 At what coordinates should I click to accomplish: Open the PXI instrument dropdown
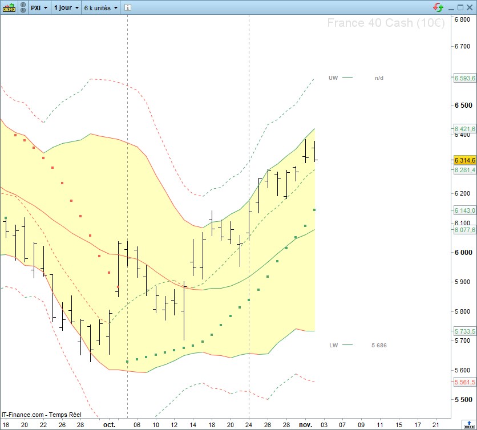pyautogui.click(x=39, y=7)
